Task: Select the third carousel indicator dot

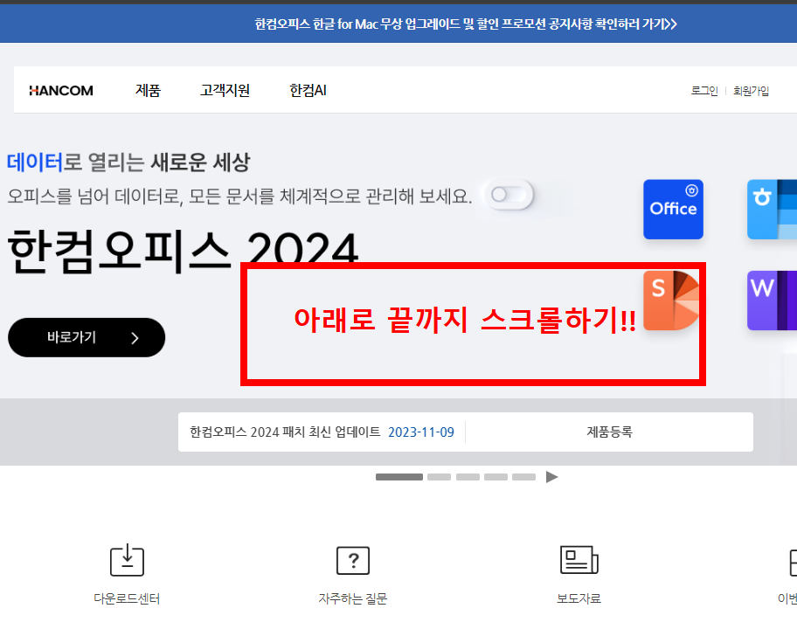Action: (468, 477)
